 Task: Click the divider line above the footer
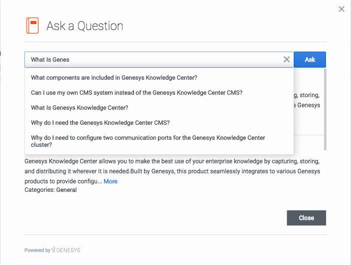175,234
